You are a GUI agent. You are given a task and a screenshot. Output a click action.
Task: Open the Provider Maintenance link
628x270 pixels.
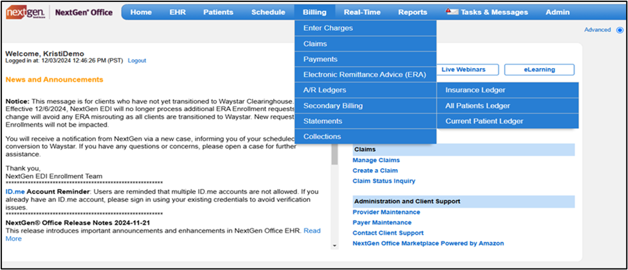coord(386,212)
